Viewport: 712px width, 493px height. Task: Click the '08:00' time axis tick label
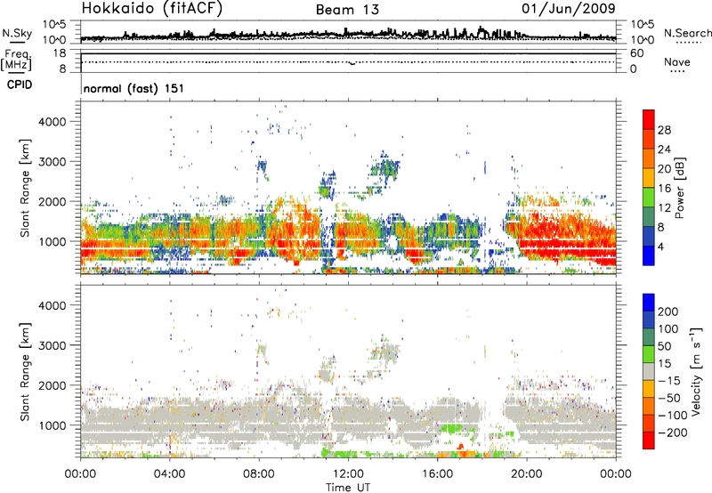[x=259, y=474]
